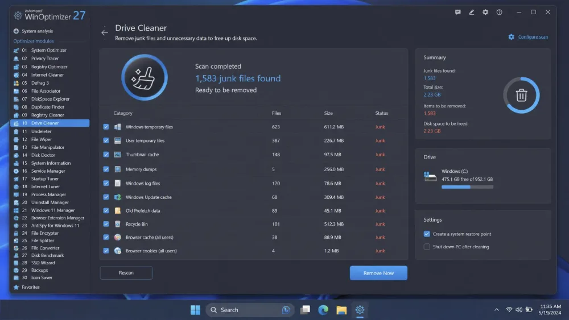Uncheck Memory dumps checkbox
Screen dimensions: 569x320
pyautogui.click(x=106, y=169)
